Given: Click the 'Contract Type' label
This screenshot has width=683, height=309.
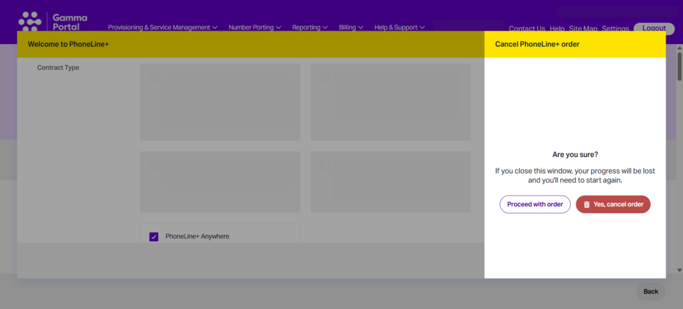Looking at the screenshot, I should click(58, 68).
